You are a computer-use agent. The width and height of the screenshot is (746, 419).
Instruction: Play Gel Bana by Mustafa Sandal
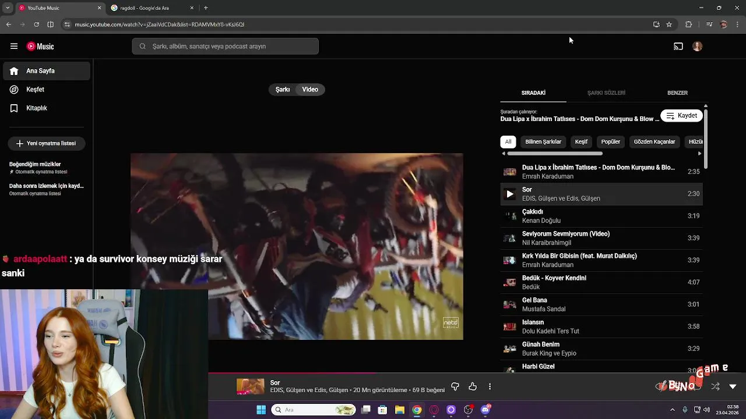coord(601,304)
